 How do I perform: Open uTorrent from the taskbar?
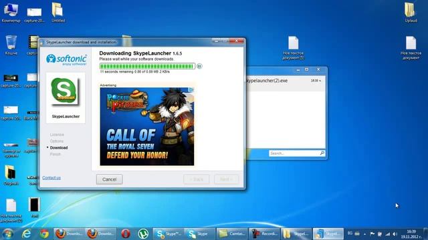coord(143,234)
